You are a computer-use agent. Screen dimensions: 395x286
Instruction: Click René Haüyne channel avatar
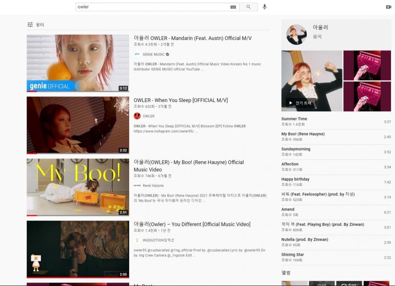(x=137, y=185)
